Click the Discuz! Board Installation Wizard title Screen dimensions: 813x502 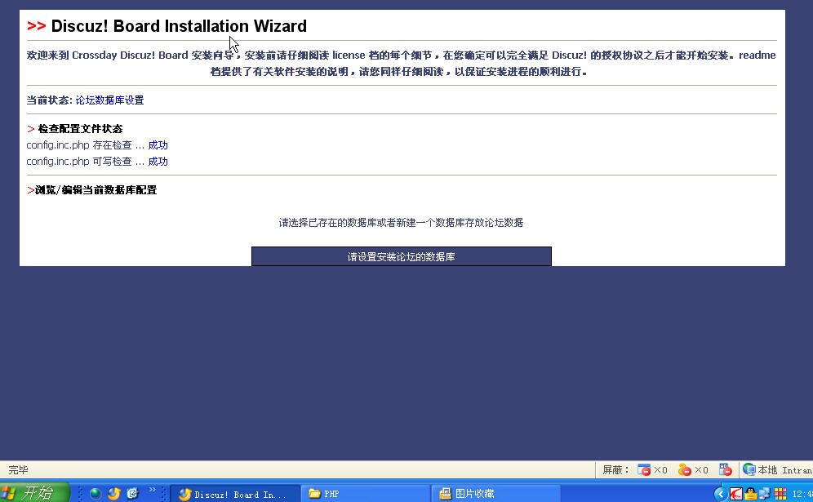click(x=179, y=26)
